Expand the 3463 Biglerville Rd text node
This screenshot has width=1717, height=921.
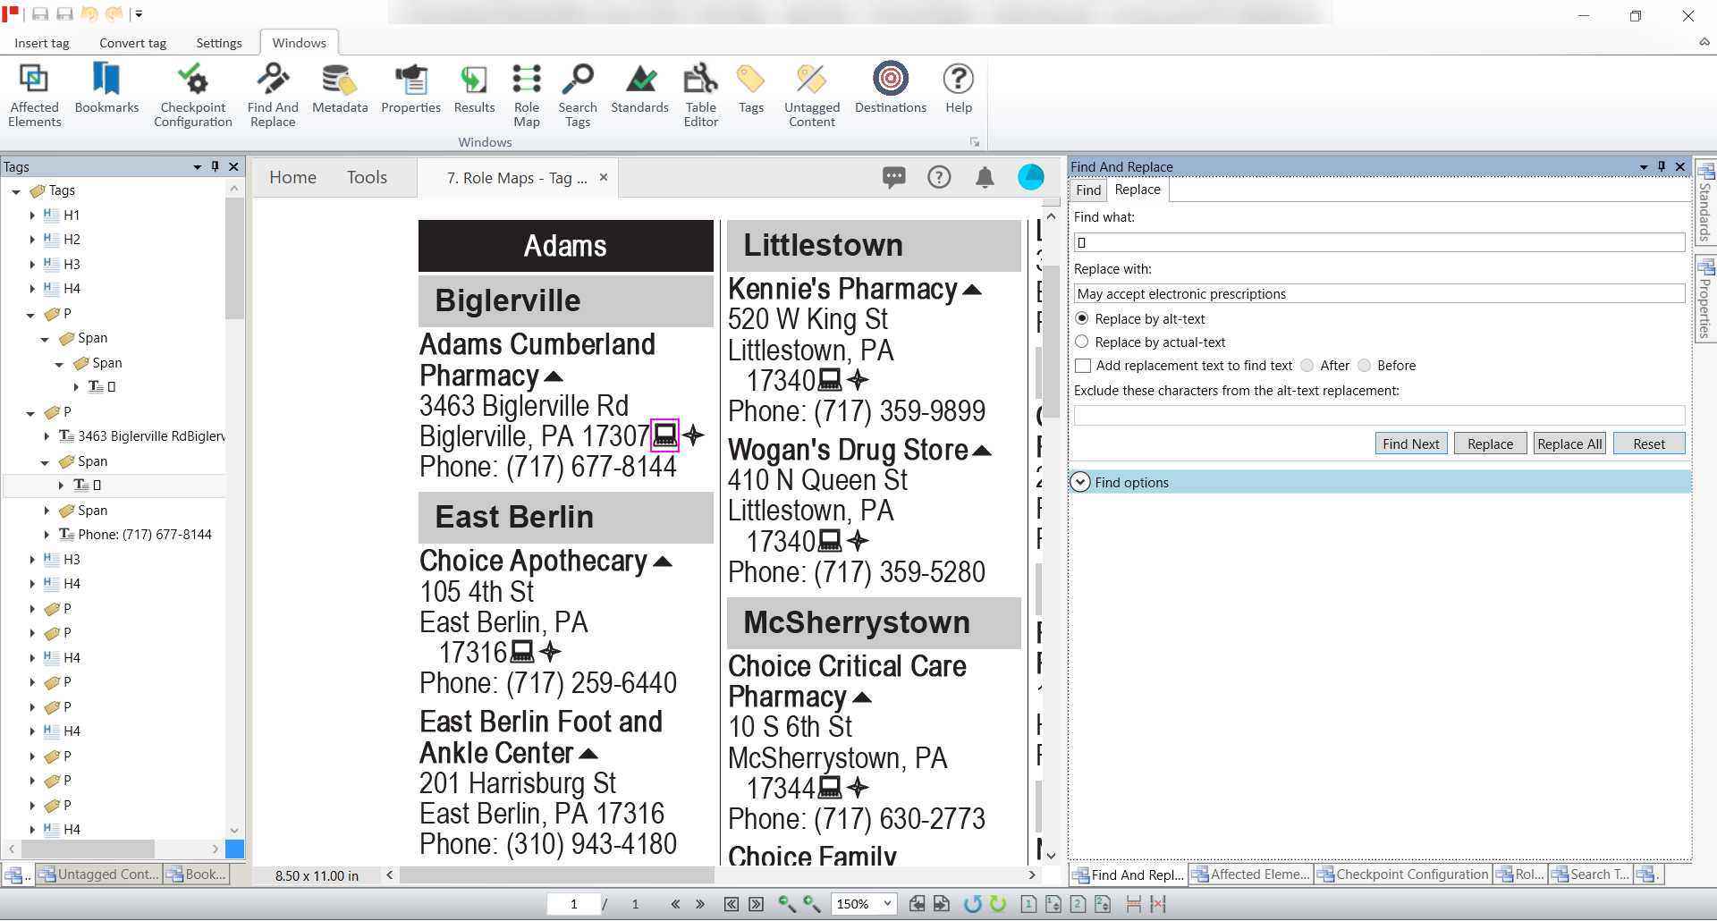47,436
